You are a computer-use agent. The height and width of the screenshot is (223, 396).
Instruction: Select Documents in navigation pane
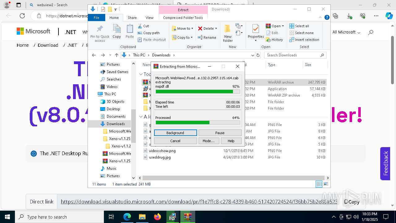pos(116,116)
